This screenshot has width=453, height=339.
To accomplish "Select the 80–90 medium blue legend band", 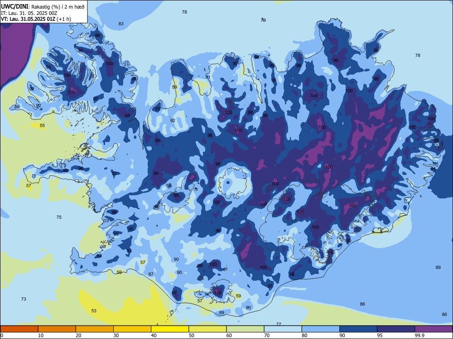I will tap(320, 329).
